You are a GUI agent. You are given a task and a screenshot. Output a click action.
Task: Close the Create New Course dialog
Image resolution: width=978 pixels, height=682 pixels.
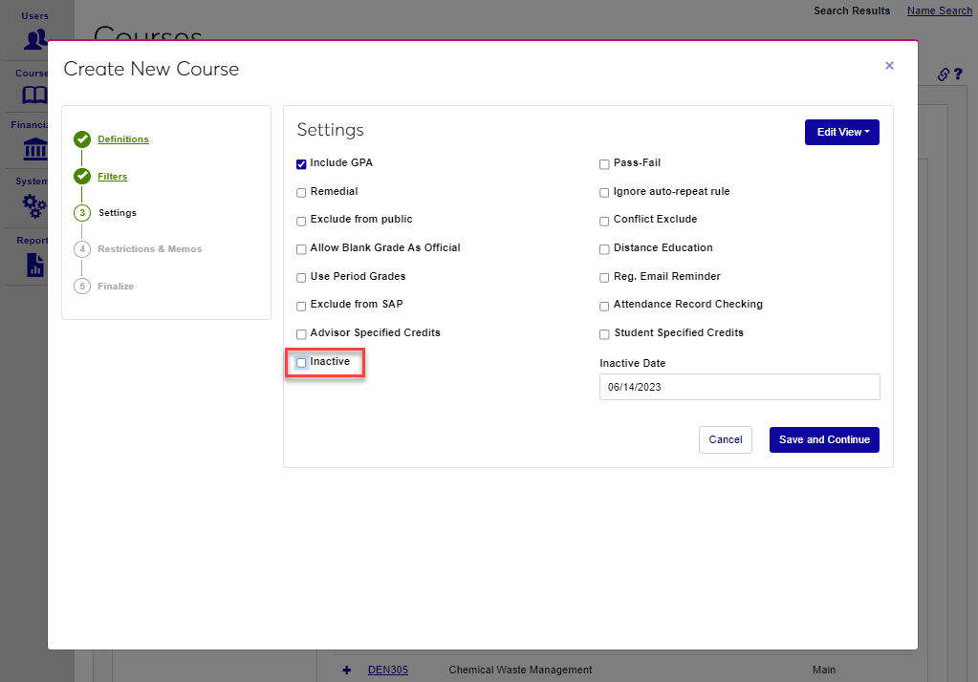tap(889, 66)
